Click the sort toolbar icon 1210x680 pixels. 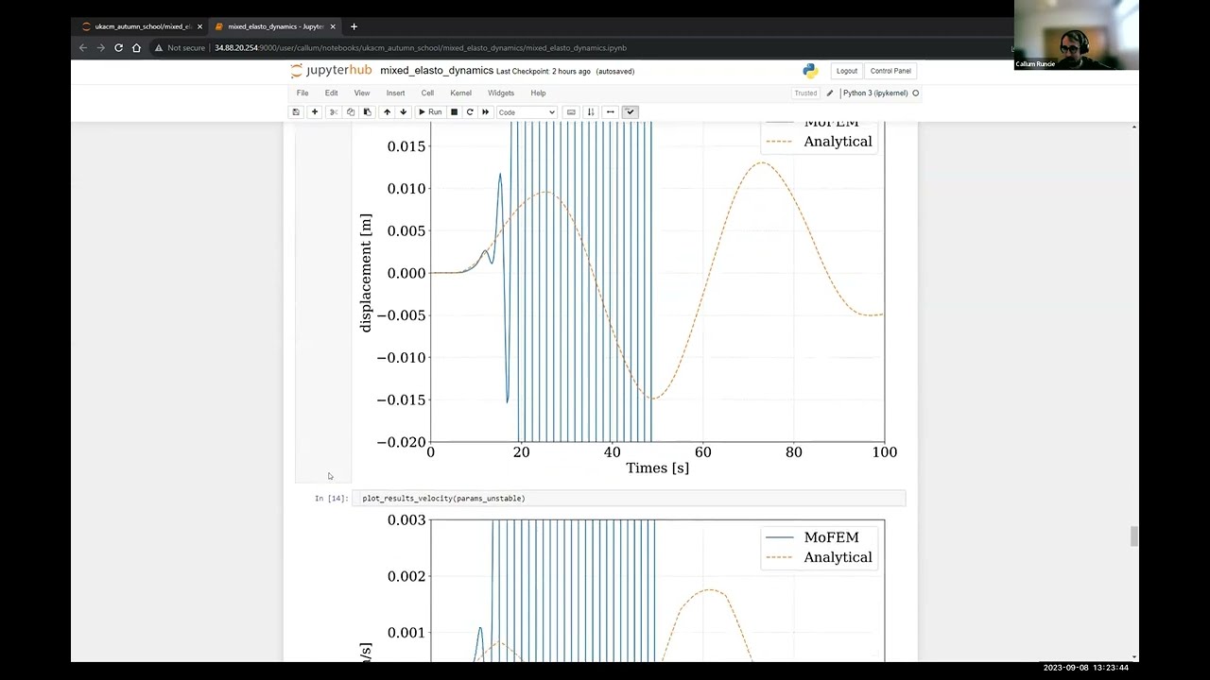coord(592,111)
